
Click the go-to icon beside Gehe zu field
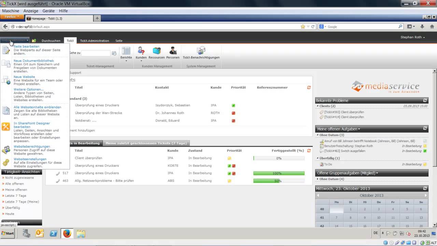[114, 53]
